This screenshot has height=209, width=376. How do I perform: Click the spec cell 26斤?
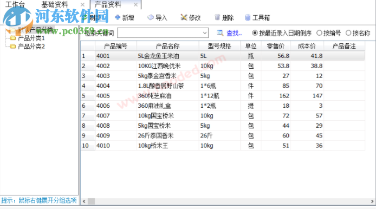tap(219, 136)
